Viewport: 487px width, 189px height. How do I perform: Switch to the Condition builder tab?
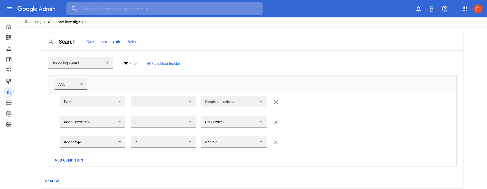[x=163, y=63]
